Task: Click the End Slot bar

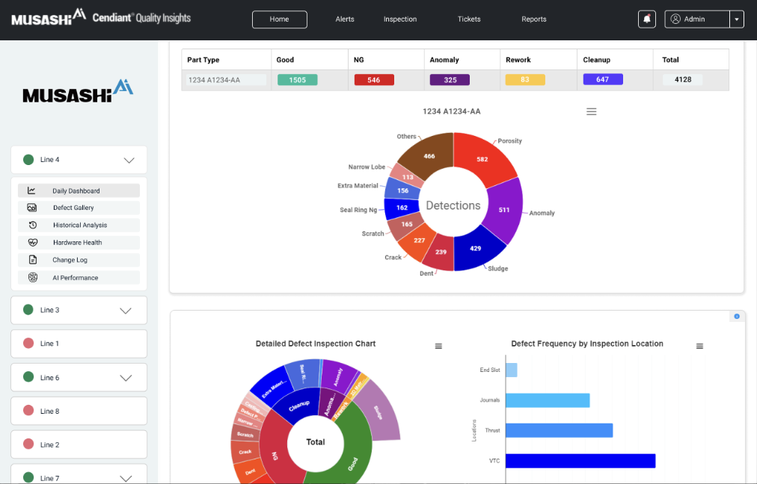Action: [511, 370]
